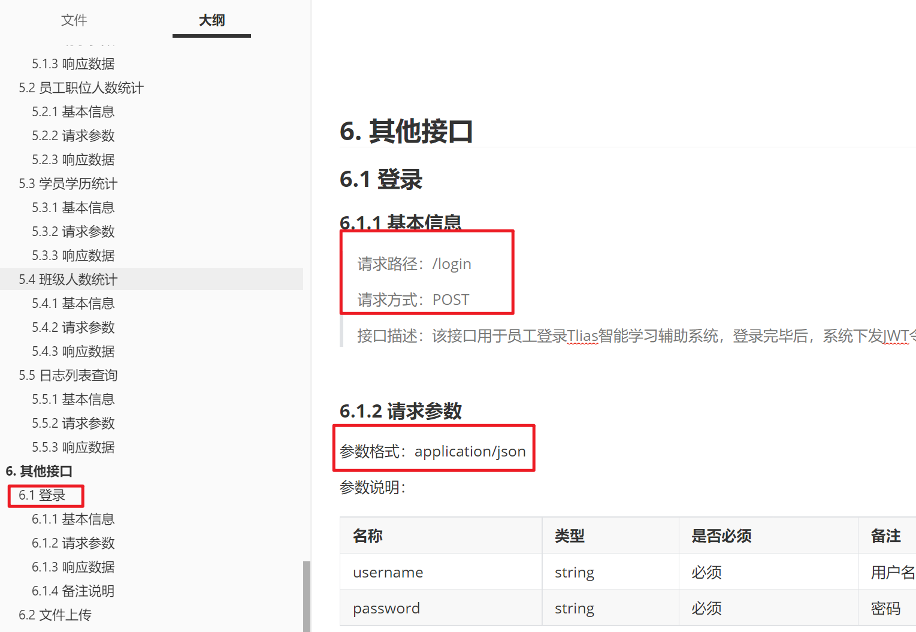
Task: Navigate to 5.3 学员学历统计 heading
Action: [x=68, y=184]
